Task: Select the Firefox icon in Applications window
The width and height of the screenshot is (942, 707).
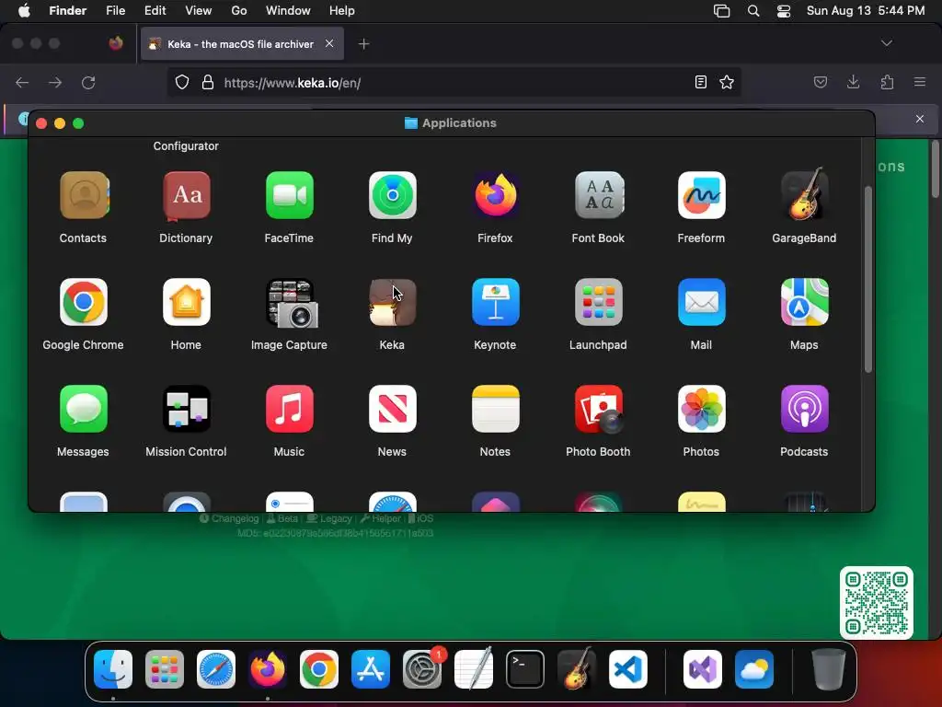Action: 496,196
